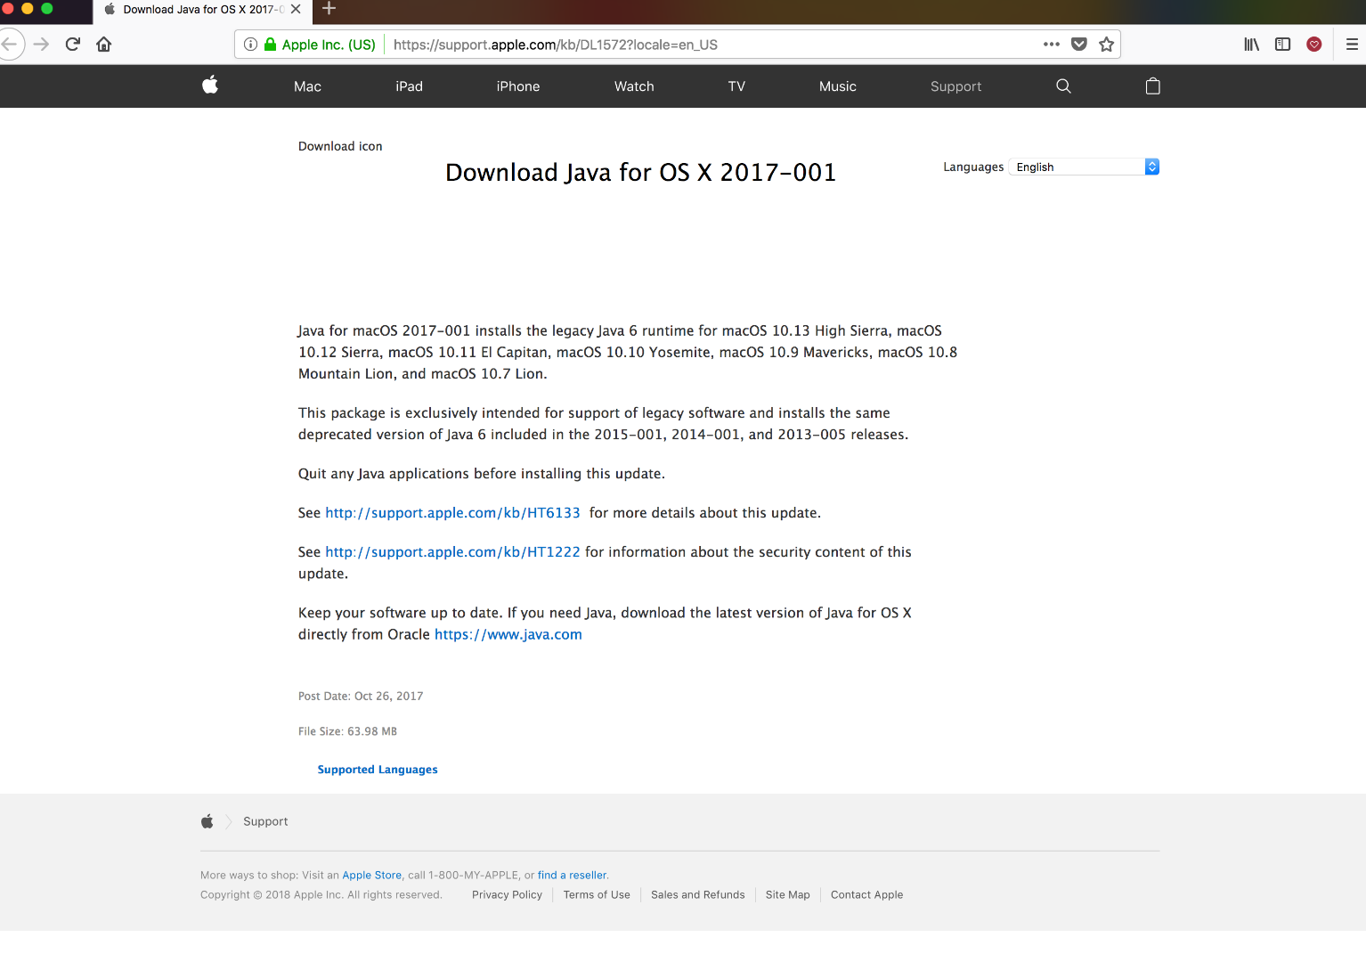Open the Languages dropdown set to English
Viewport: 1366px width, 962px height.
(x=1084, y=167)
